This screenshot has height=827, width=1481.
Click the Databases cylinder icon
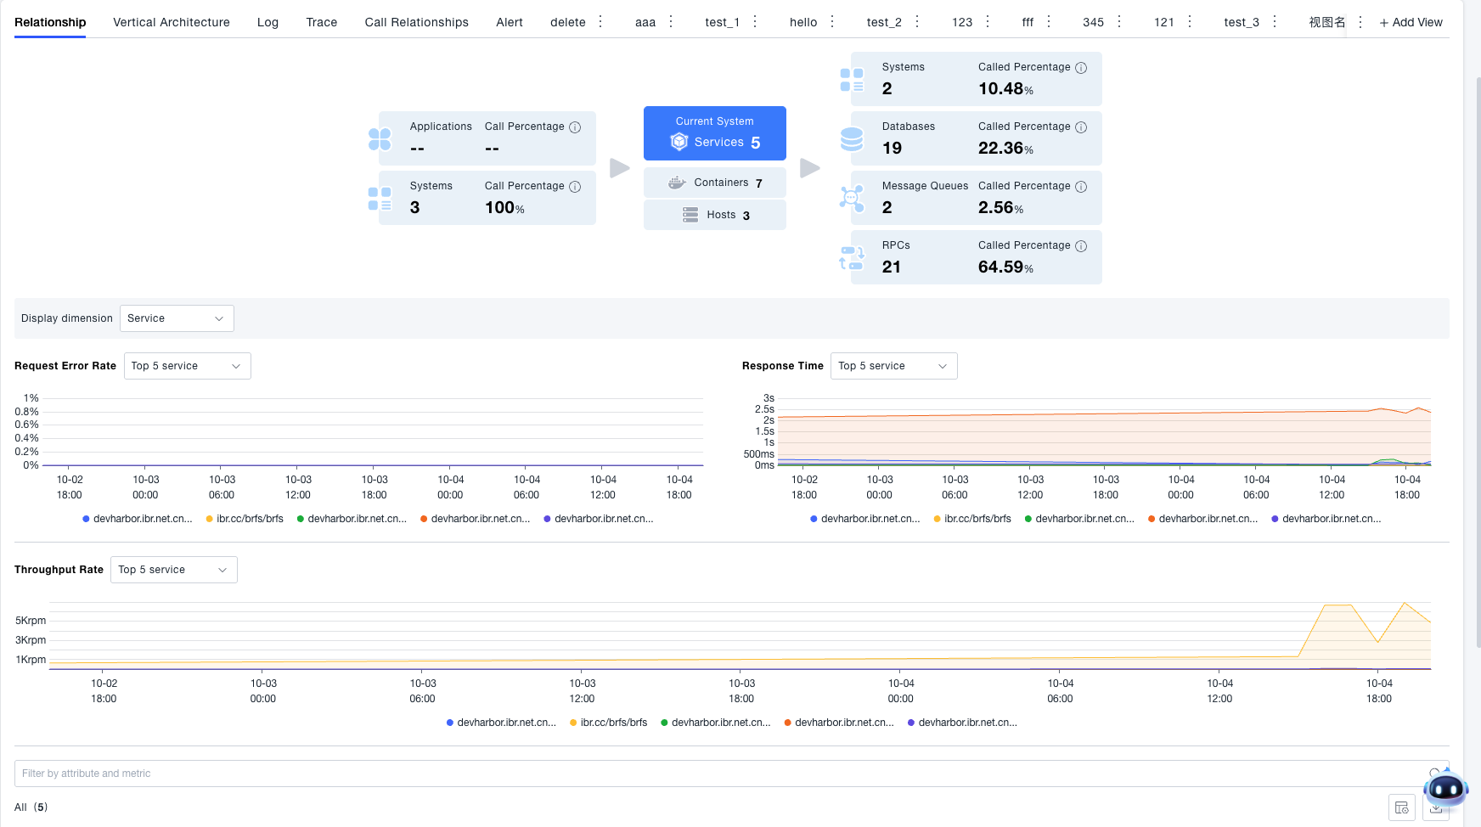pos(851,138)
